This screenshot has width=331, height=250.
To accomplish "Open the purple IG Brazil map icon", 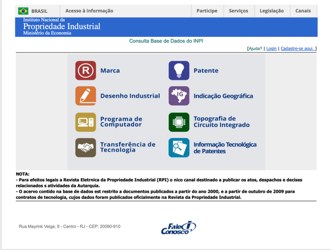I will pos(179,96).
